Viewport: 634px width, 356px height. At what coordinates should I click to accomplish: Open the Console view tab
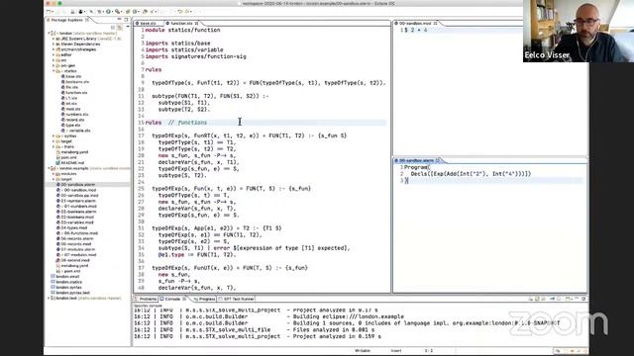172,299
